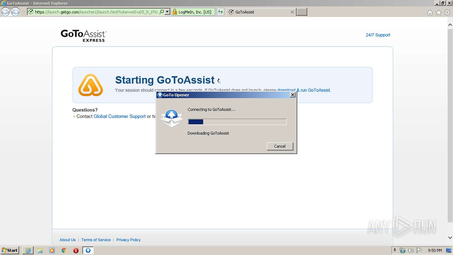This screenshot has height=255, width=453.
Task: Open a new tab button
Action: [x=302, y=12]
